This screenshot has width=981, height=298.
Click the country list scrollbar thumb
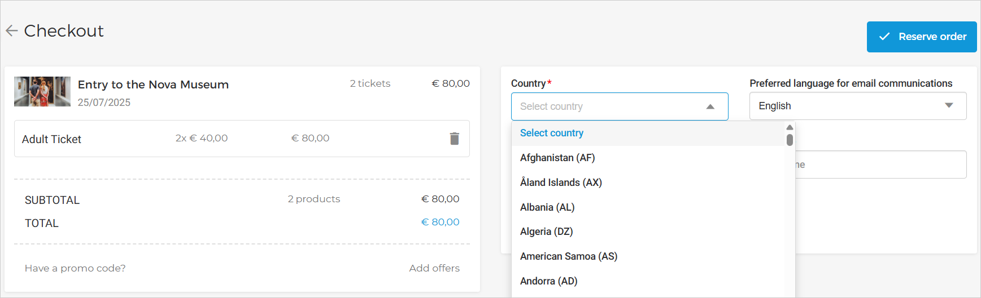(790, 140)
